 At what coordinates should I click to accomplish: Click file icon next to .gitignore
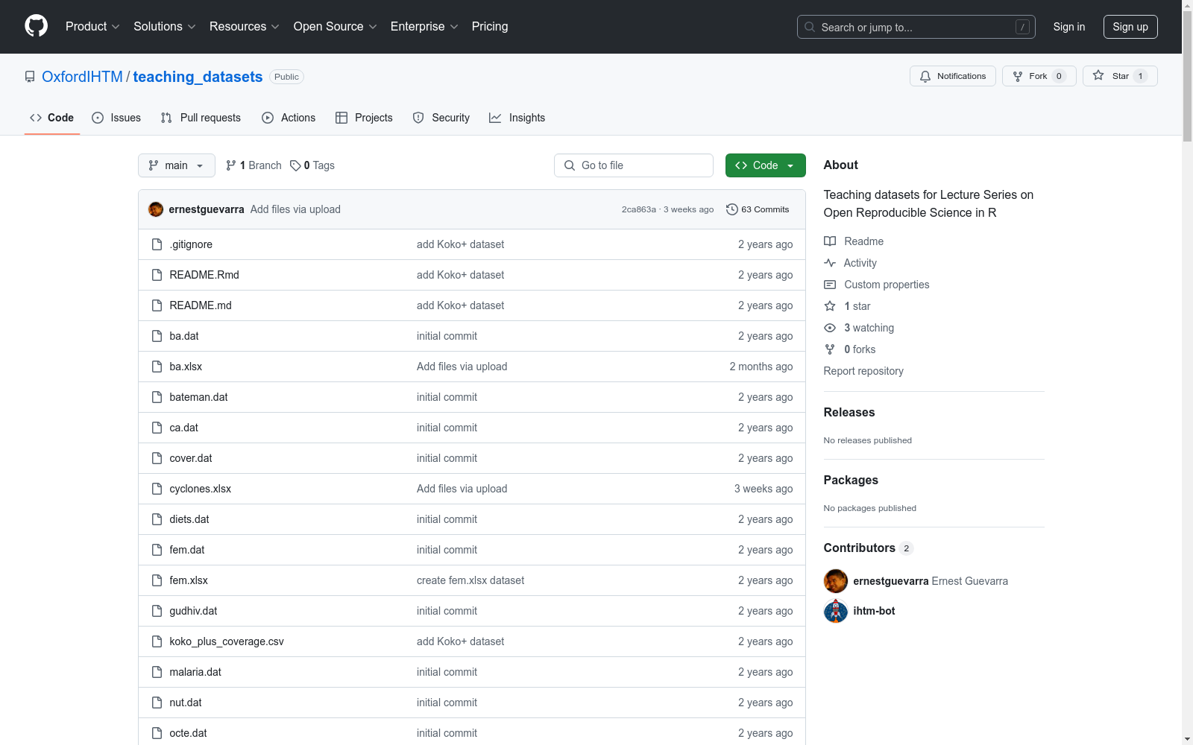click(x=157, y=244)
